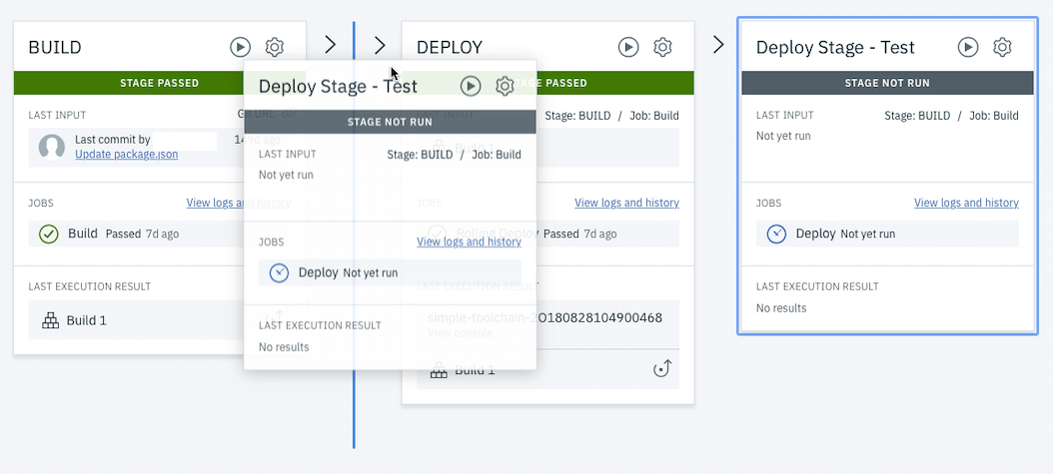Image resolution: width=1053 pixels, height=474 pixels.
Task: Run the DEPLOY stage with its play icon
Action: (x=628, y=47)
